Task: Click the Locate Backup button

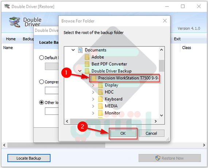Action: pyautogui.click(x=29, y=158)
